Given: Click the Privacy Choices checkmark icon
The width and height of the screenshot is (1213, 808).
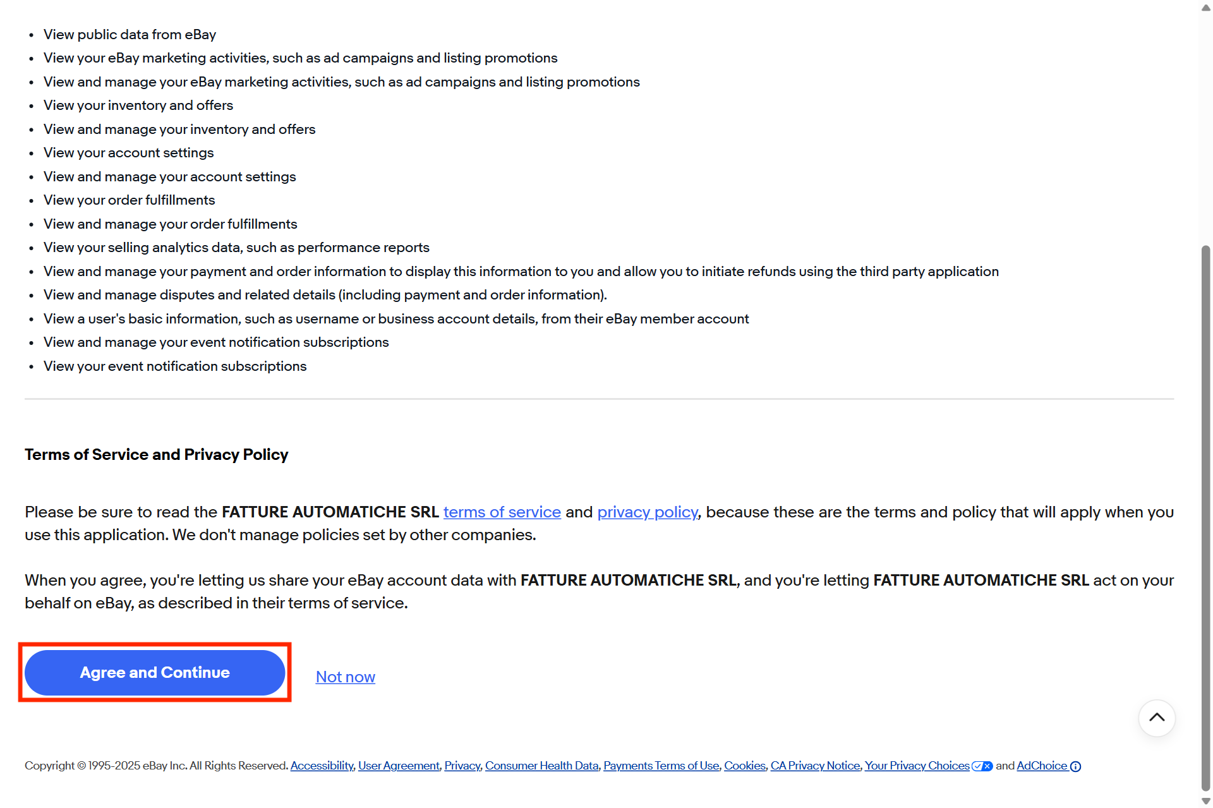Looking at the screenshot, I should pos(982,766).
